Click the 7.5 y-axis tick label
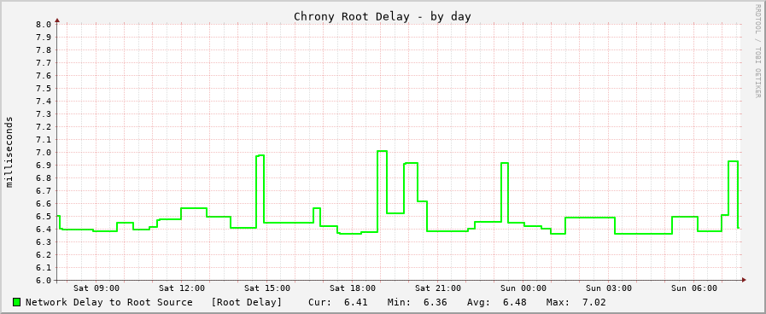 [44, 89]
